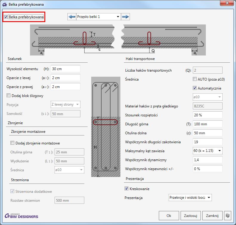Click Wysokość elementu field 30 cm

(x=66, y=69)
